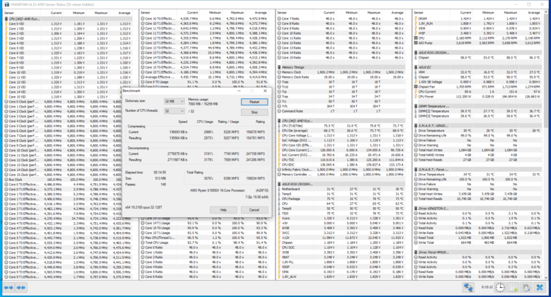This screenshot has height=297, width=551.
Task: Select the CPU TDC row
Action: point(341,160)
